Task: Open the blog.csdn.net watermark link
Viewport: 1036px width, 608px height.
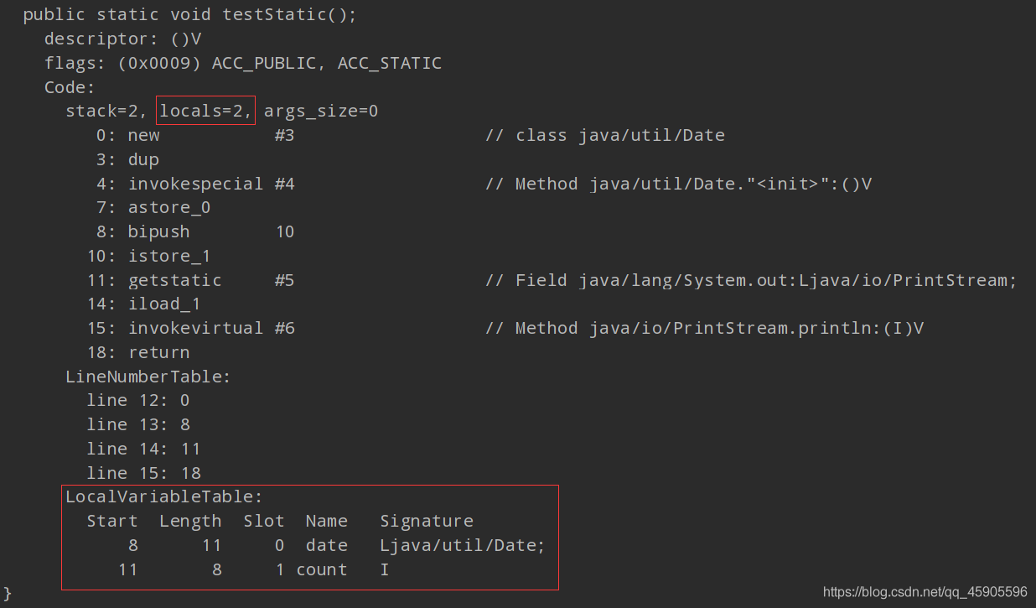Action: coord(925,592)
